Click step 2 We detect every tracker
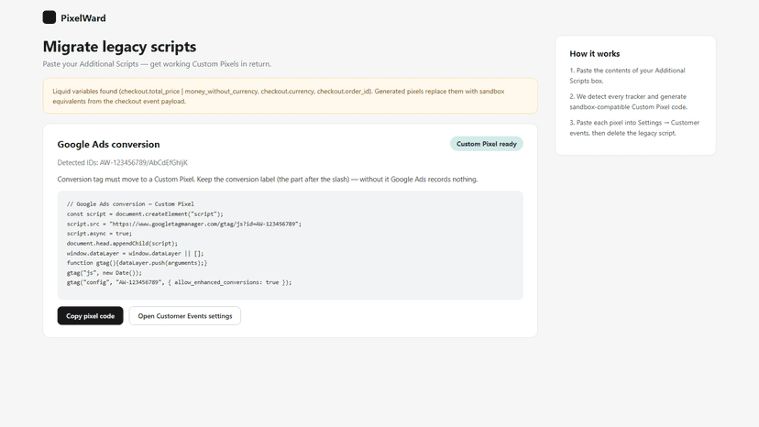 [x=628, y=102]
